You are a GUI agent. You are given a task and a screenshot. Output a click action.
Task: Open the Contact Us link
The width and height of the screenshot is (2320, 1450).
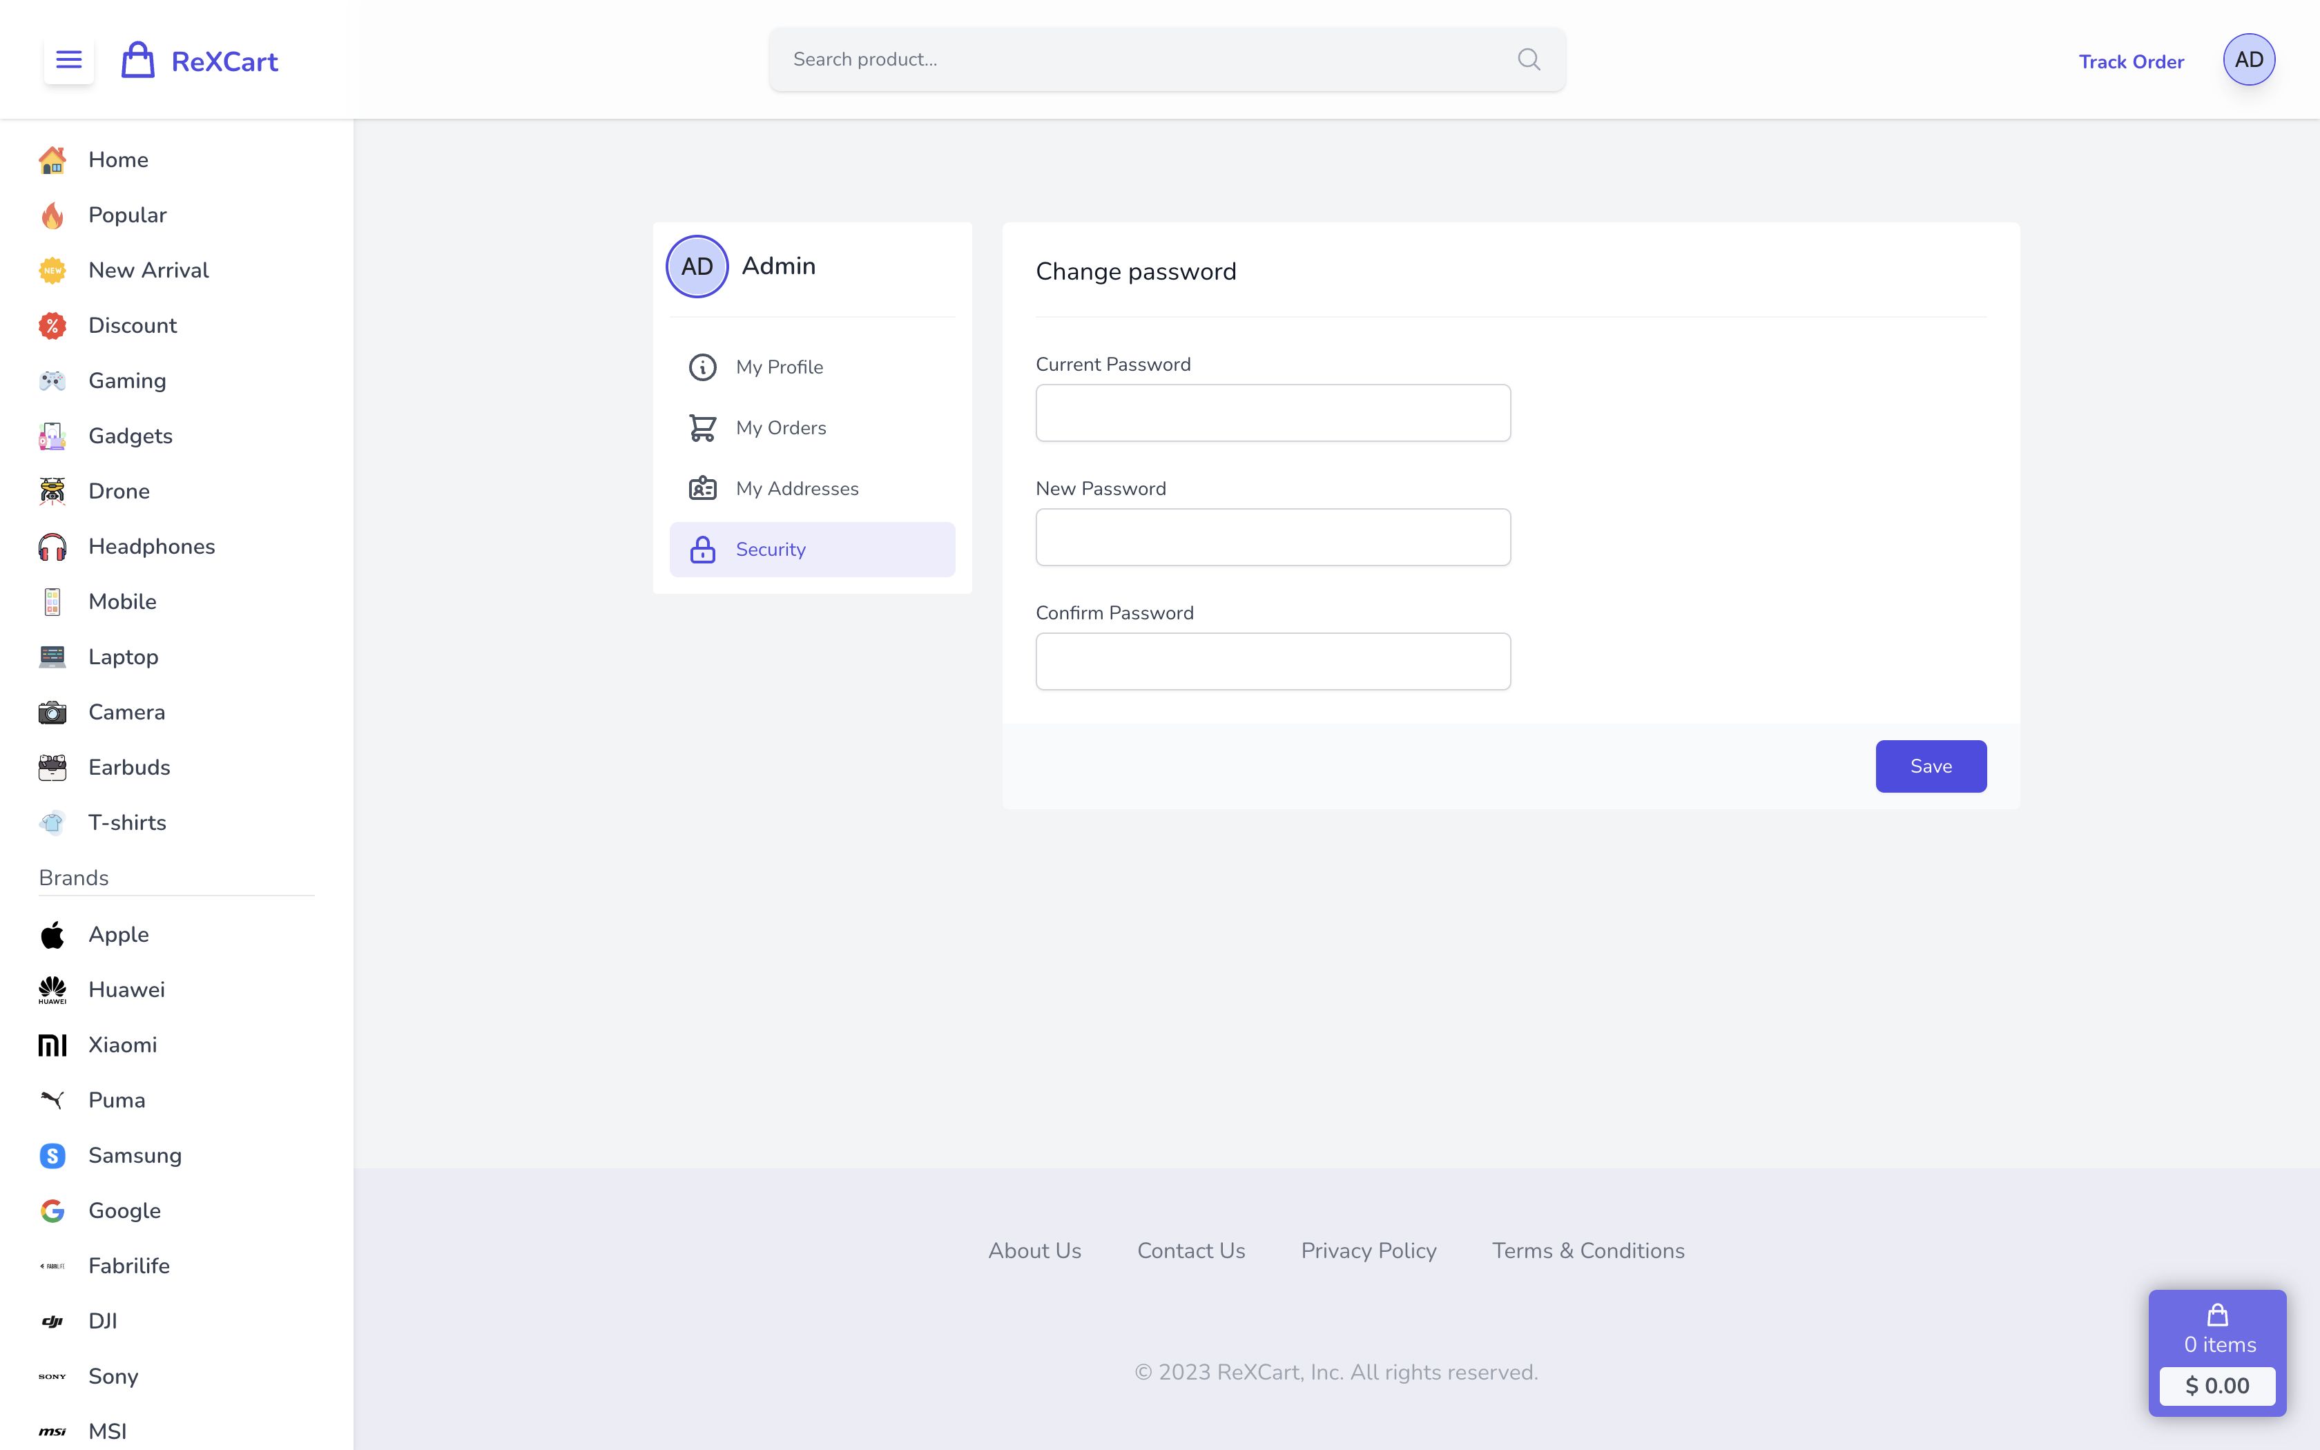tap(1190, 1250)
